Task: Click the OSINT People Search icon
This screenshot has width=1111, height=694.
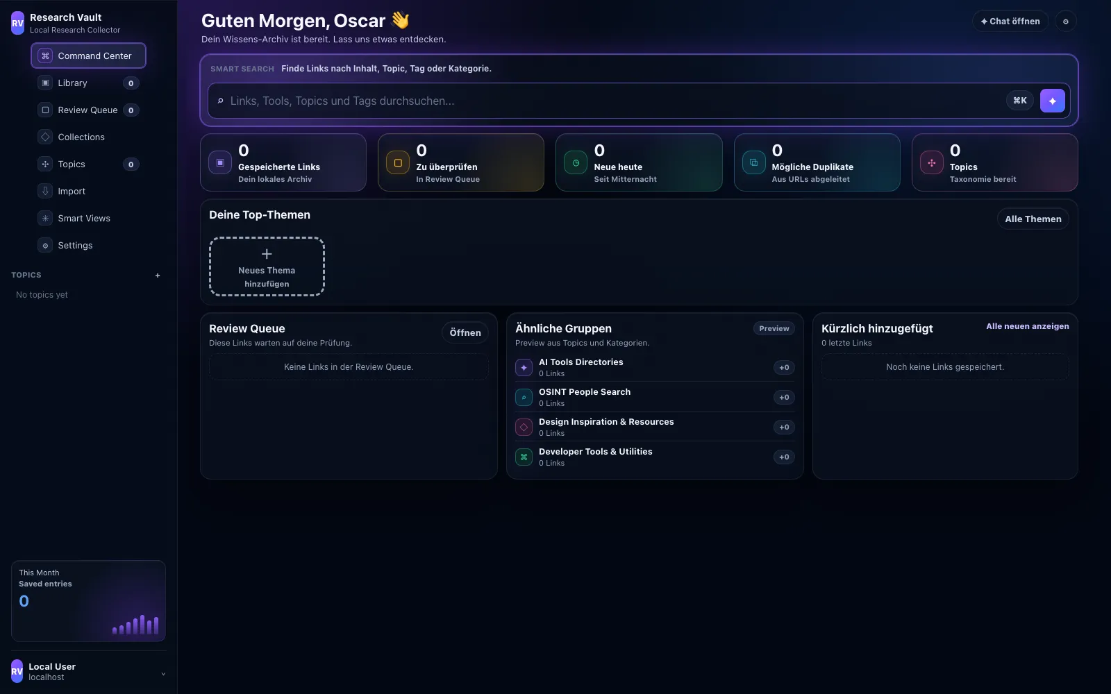Action: point(524,397)
